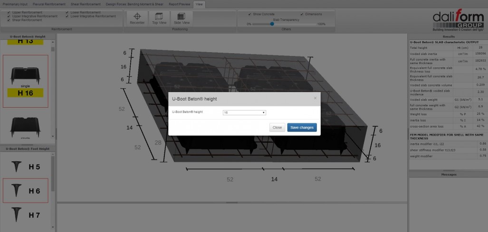Image resolution: width=488 pixels, height=232 pixels.
Task: Select the View tab
Action: pos(199,4)
